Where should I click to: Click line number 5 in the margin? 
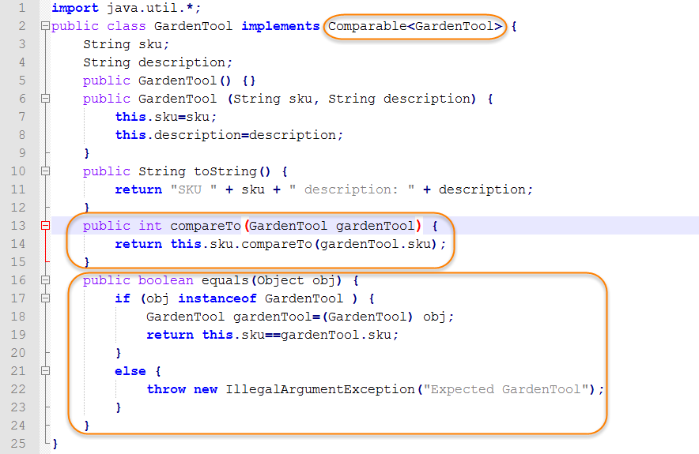click(22, 81)
